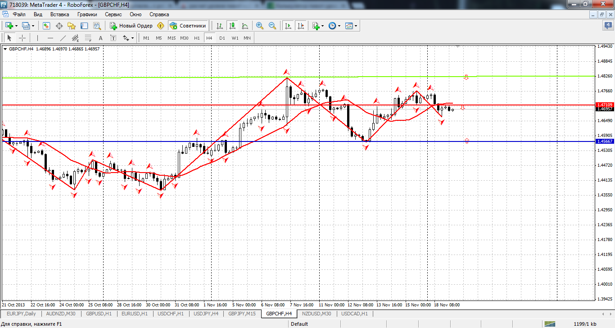Select the Fibonacci retracement tool
Screen dimensions: 615x328
(88, 38)
